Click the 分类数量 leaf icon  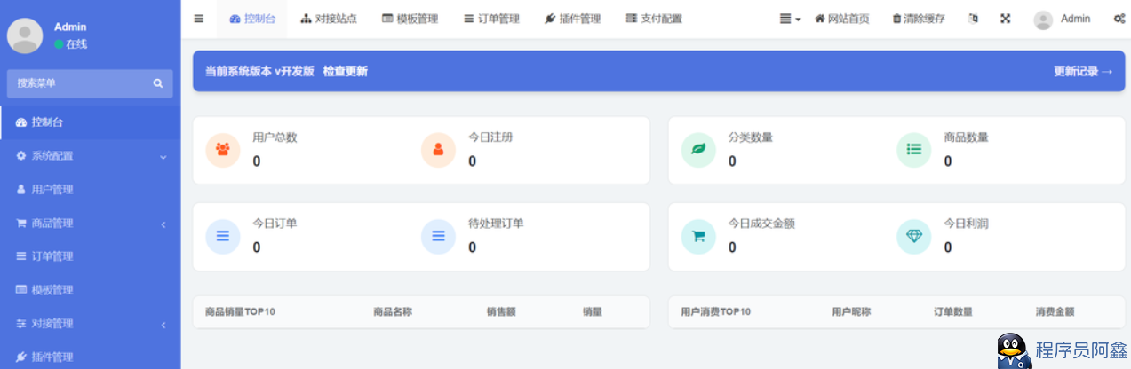coord(698,150)
